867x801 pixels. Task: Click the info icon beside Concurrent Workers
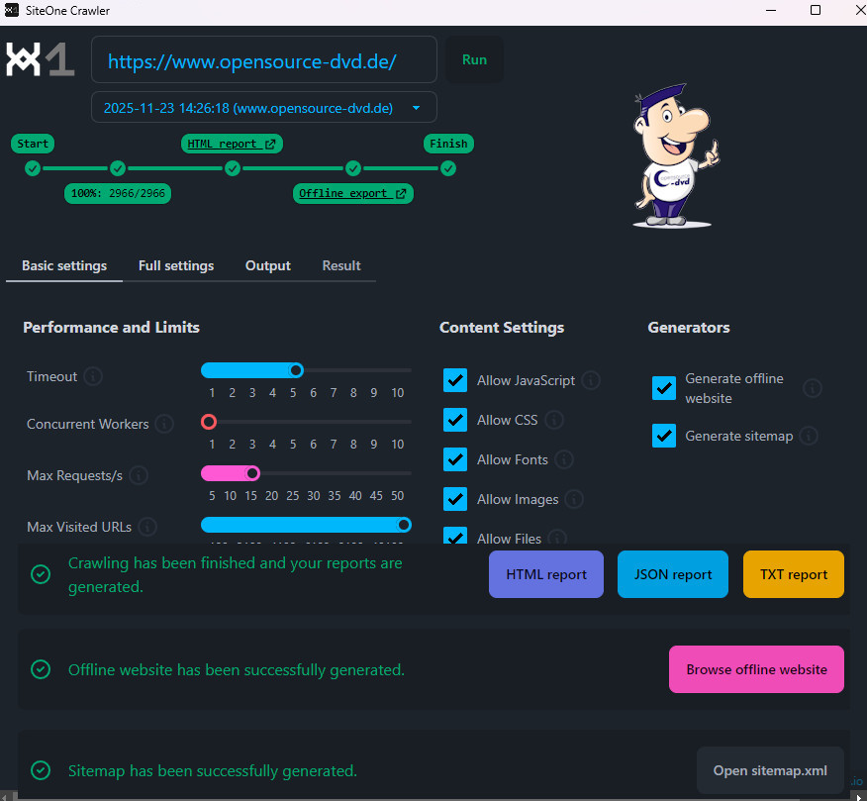click(x=164, y=424)
